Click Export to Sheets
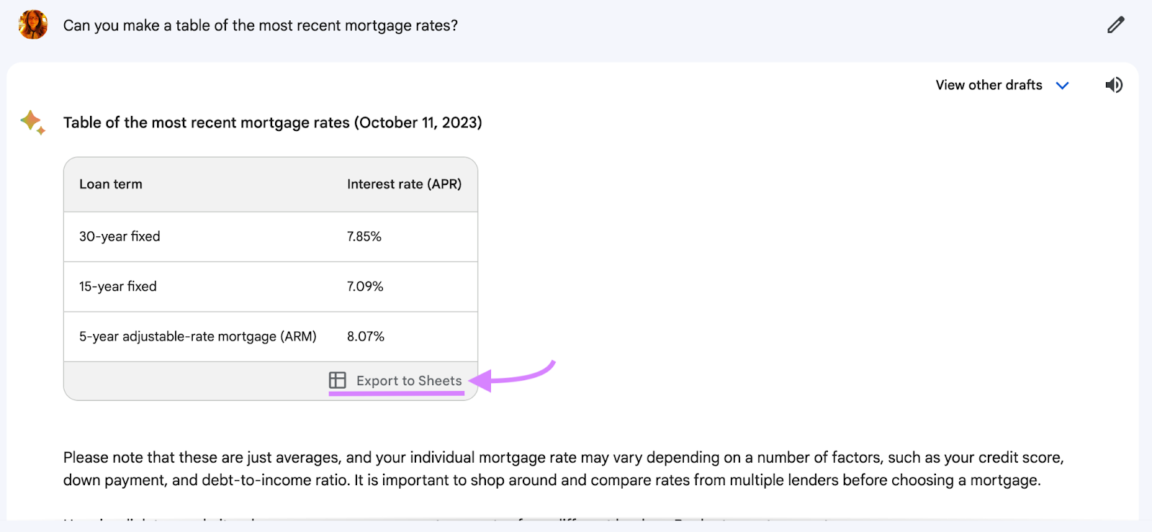The width and height of the screenshot is (1152, 532). coord(408,380)
